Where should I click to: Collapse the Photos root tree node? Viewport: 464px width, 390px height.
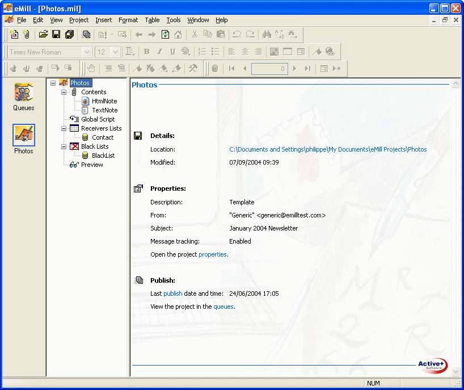coord(53,83)
